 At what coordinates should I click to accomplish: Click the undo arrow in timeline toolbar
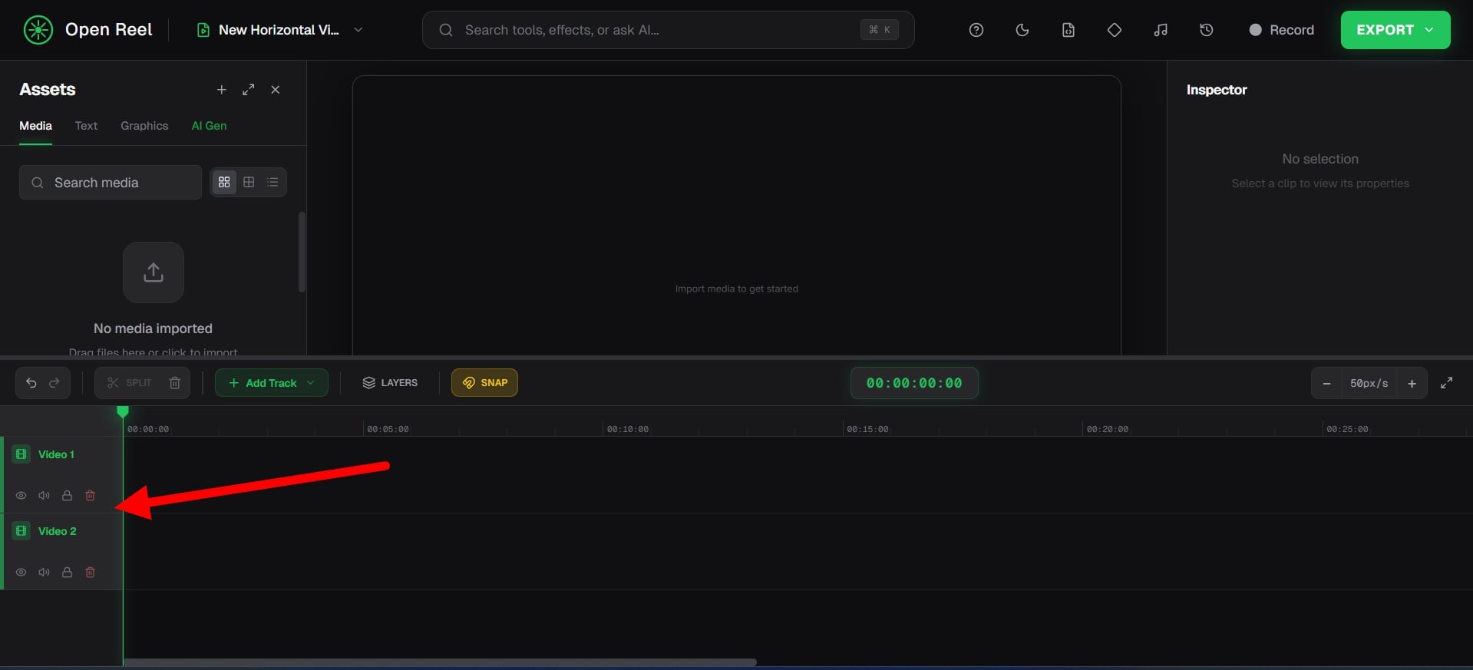tap(31, 383)
